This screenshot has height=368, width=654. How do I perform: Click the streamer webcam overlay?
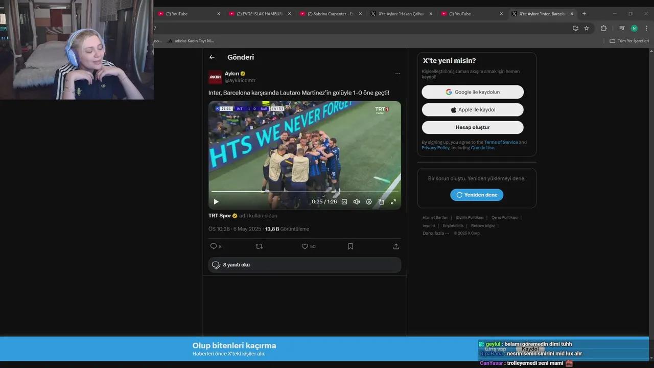pyautogui.click(x=77, y=50)
